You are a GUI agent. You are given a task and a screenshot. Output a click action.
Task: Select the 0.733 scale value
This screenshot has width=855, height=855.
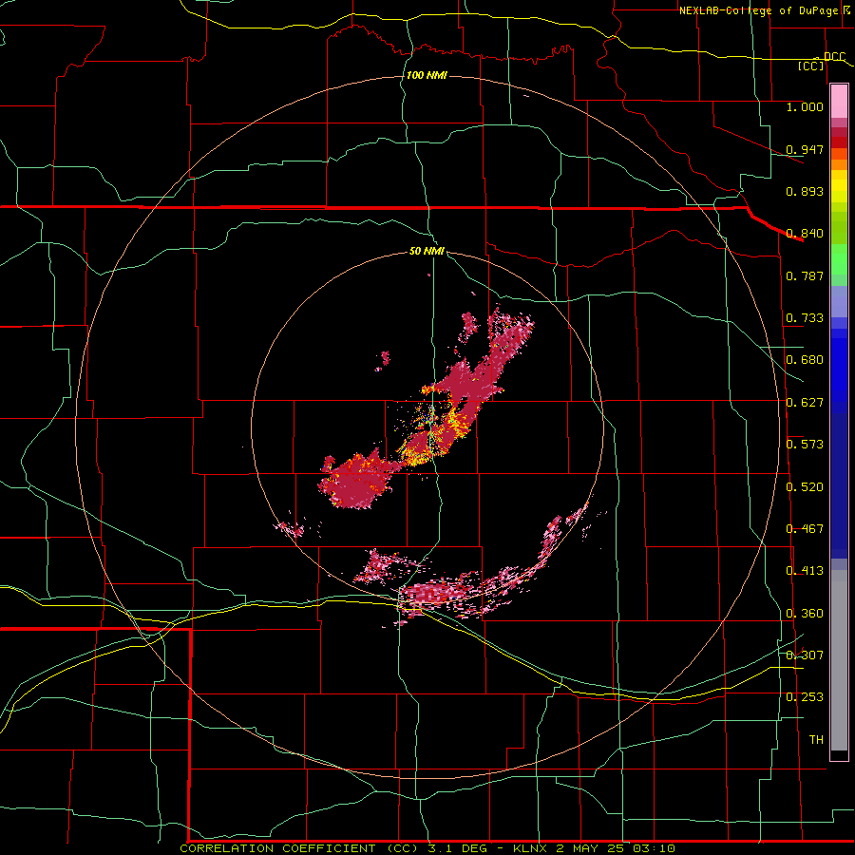(805, 318)
